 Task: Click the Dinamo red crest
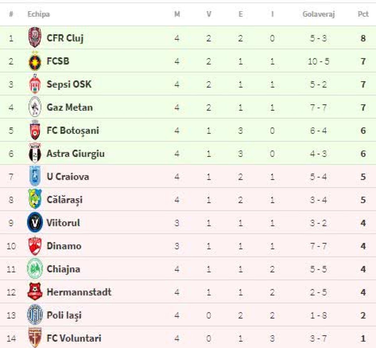[35, 246]
